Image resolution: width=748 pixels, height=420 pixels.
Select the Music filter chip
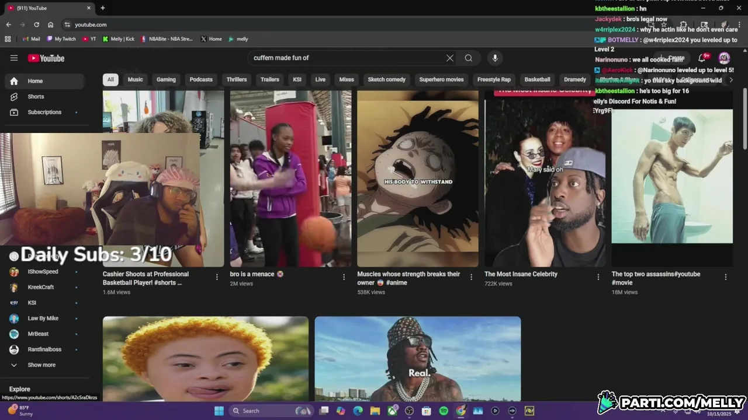pyautogui.click(x=135, y=79)
